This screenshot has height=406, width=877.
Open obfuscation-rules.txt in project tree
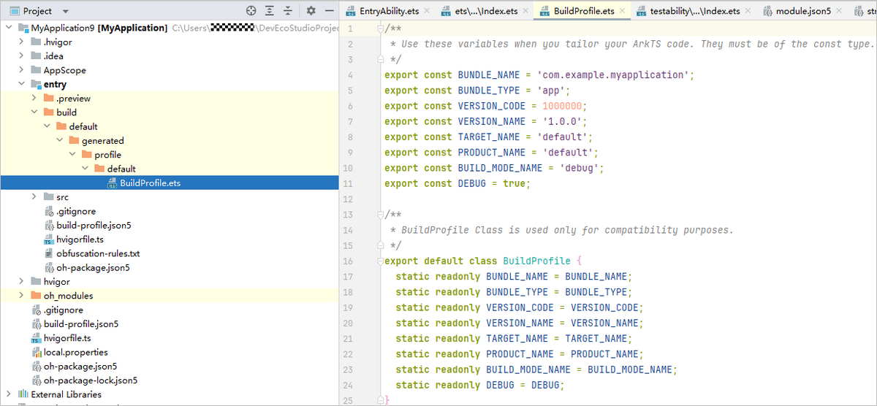tap(97, 253)
